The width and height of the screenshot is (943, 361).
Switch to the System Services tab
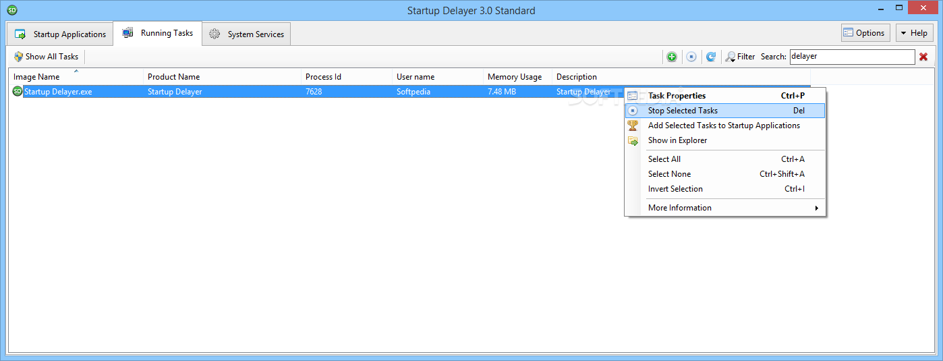247,34
